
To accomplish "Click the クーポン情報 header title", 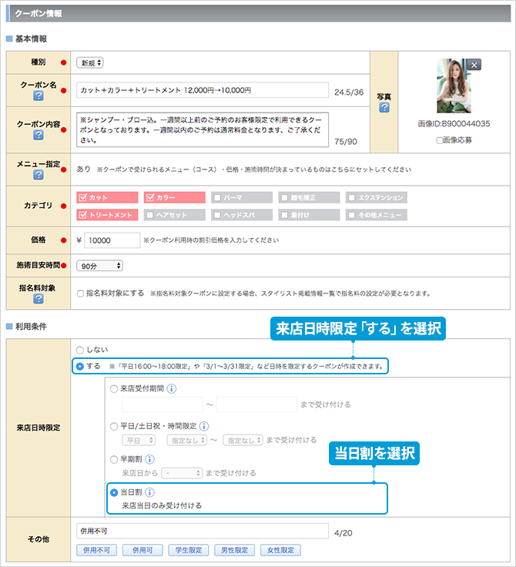I will pyautogui.click(x=39, y=14).
